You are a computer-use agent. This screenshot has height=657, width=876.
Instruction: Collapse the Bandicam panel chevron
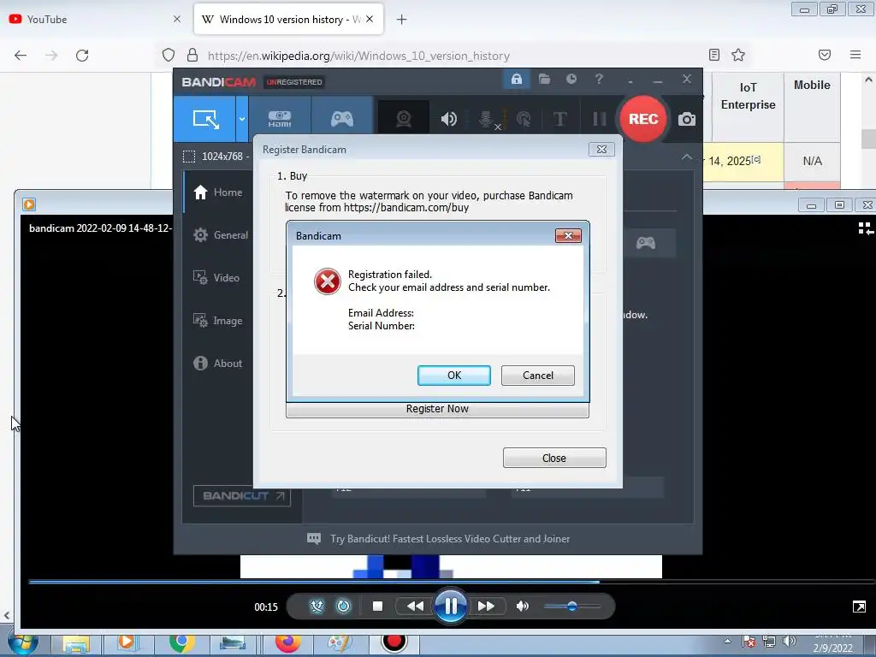click(687, 157)
